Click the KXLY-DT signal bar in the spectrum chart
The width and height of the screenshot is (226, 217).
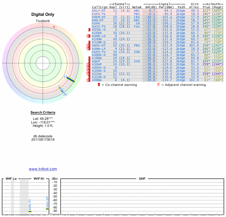pos(47,209)
